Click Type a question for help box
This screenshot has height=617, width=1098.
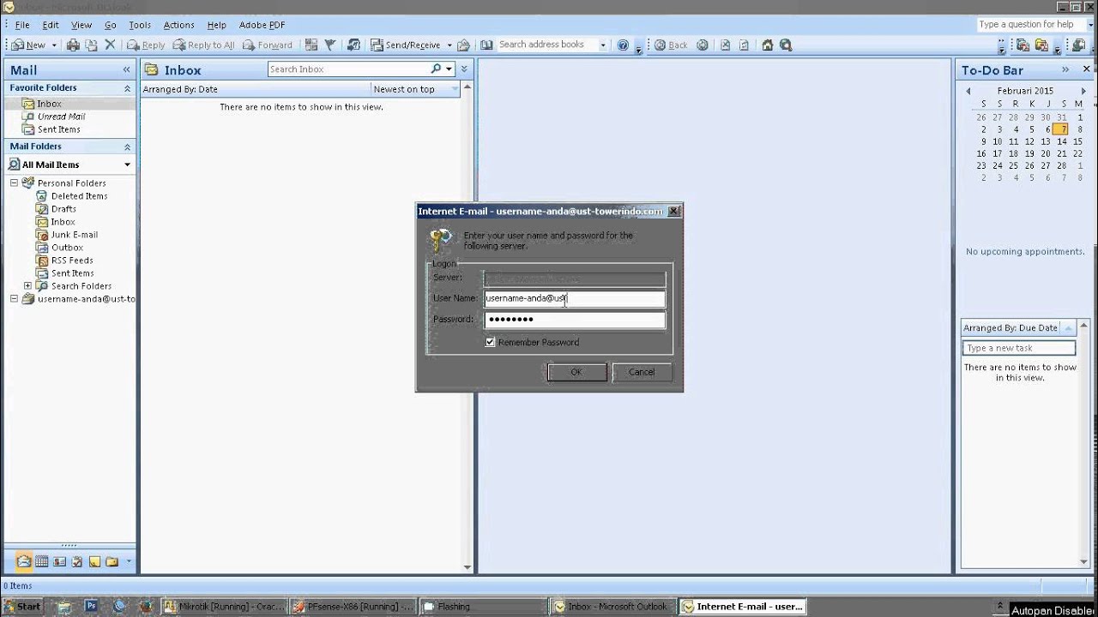pos(1032,25)
